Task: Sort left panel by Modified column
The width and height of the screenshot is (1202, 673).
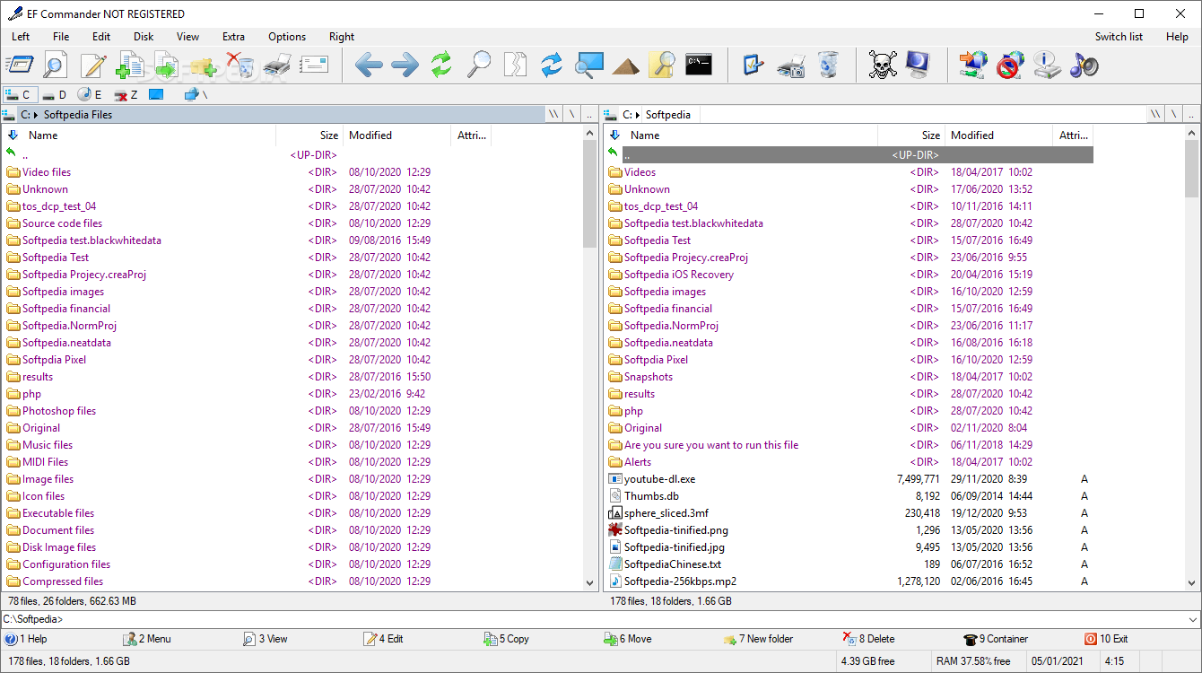Action: (396, 135)
